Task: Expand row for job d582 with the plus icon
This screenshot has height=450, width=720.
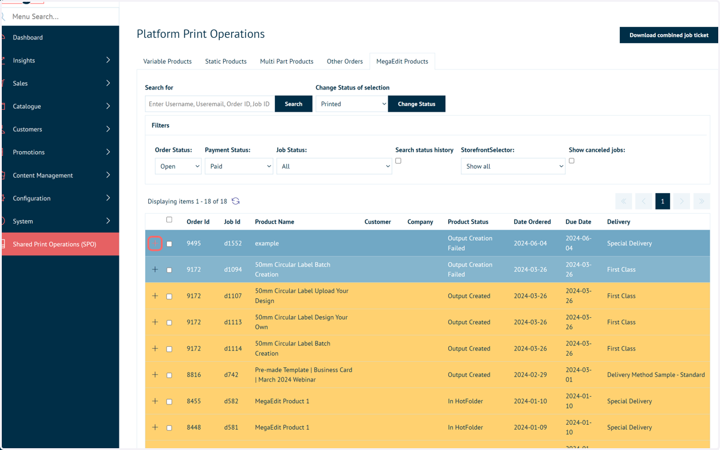Action: point(155,401)
